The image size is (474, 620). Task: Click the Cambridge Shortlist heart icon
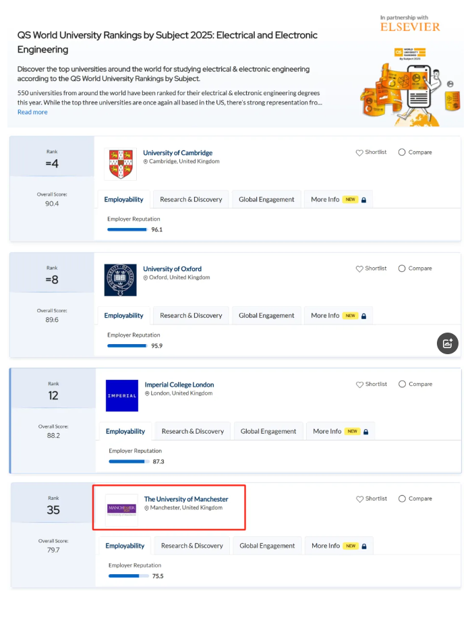point(359,152)
